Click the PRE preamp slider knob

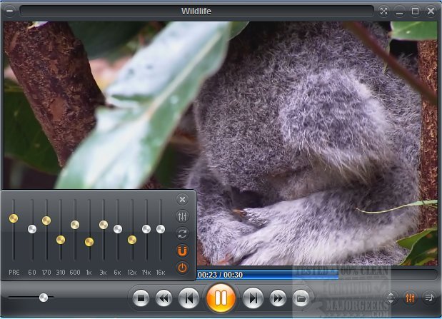[x=14, y=218]
